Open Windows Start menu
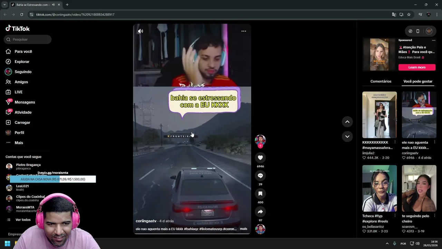442x249 pixels. (x=7, y=243)
